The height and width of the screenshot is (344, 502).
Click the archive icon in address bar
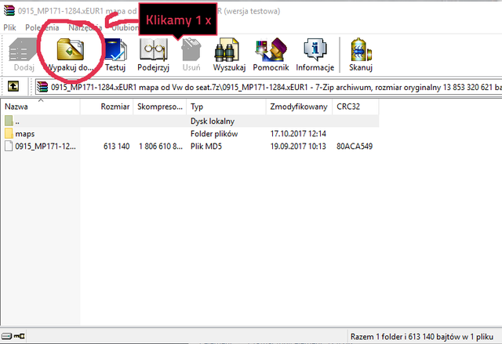(x=42, y=87)
